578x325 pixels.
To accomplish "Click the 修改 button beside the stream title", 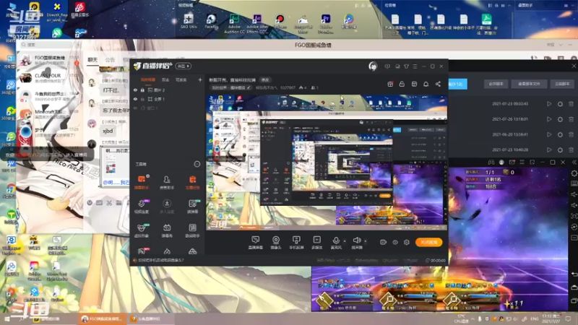I will (x=265, y=79).
